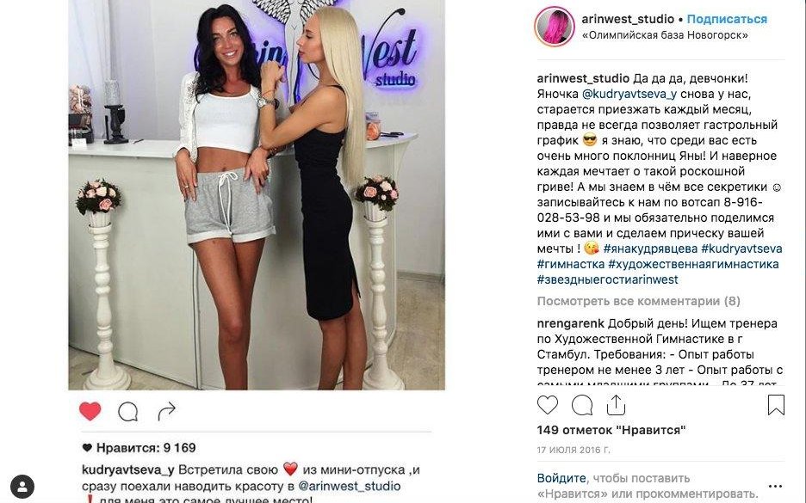806x503 pixels.
Task: Open the @kudryavtseva_y mention in caption
Action: tap(629, 95)
